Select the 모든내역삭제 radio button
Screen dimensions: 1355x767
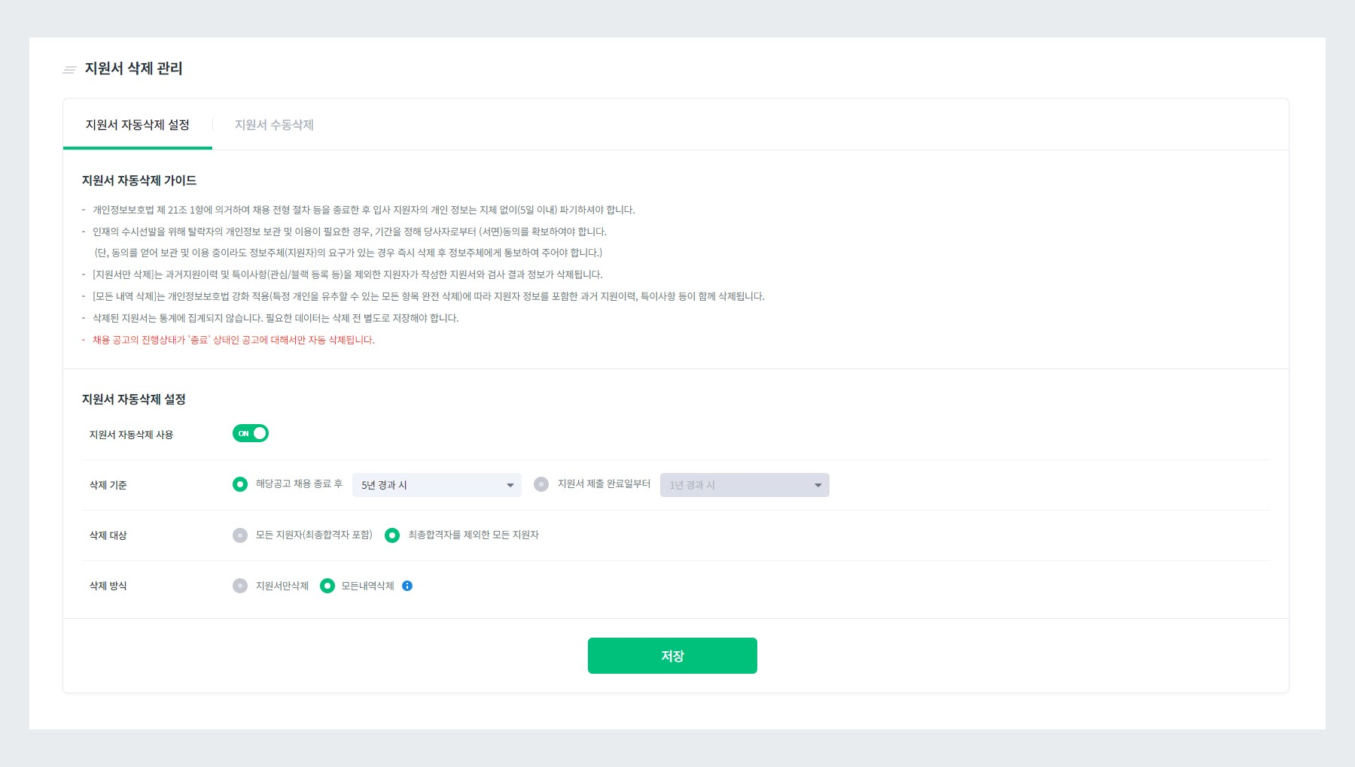point(327,586)
